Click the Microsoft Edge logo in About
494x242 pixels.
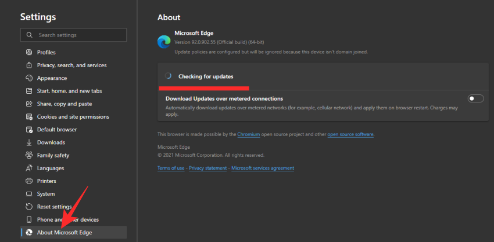tap(164, 41)
